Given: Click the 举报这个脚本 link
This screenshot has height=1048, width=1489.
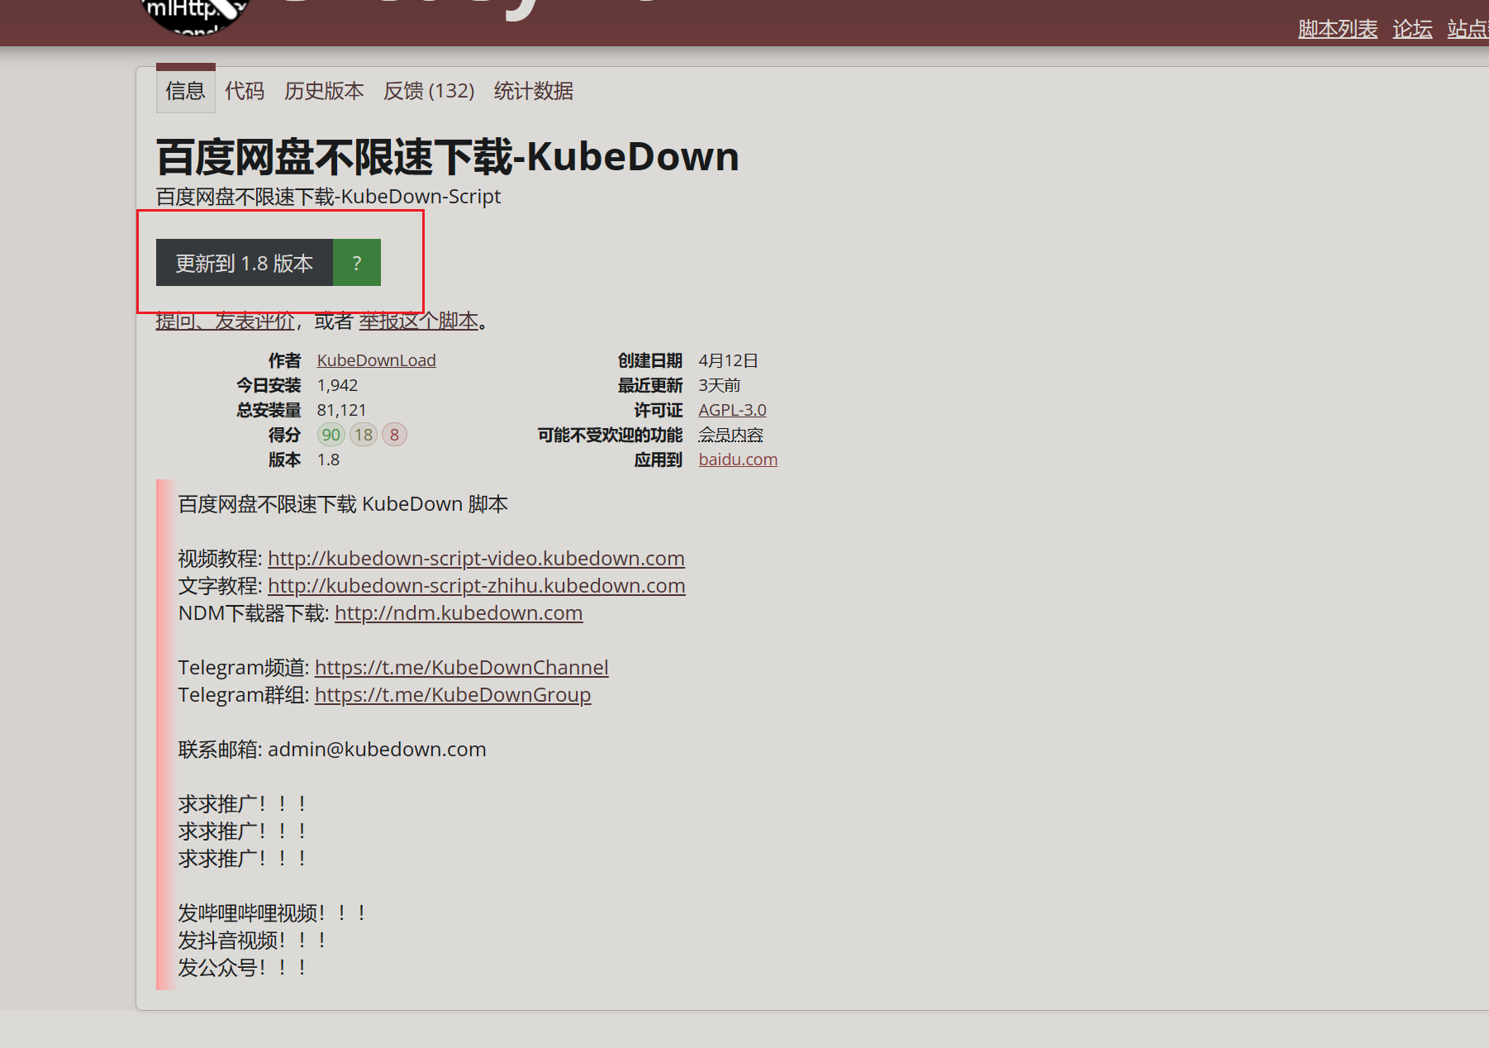Looking at the screenshot, I should (419, 321).
